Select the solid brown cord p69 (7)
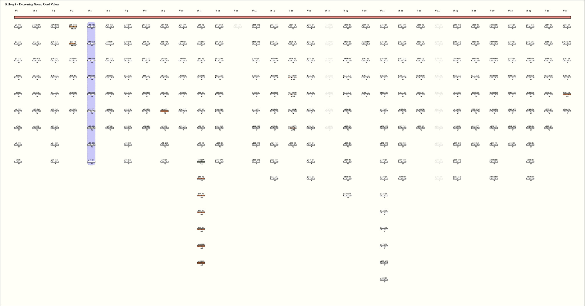Screen dimensions: 585x306 coord(165,111)
